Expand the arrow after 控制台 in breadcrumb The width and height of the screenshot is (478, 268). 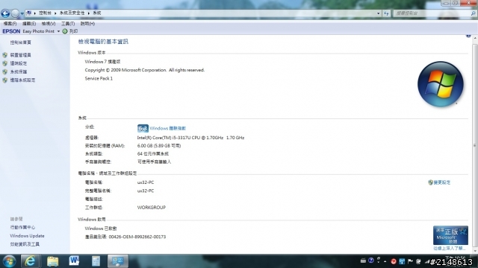55,13
